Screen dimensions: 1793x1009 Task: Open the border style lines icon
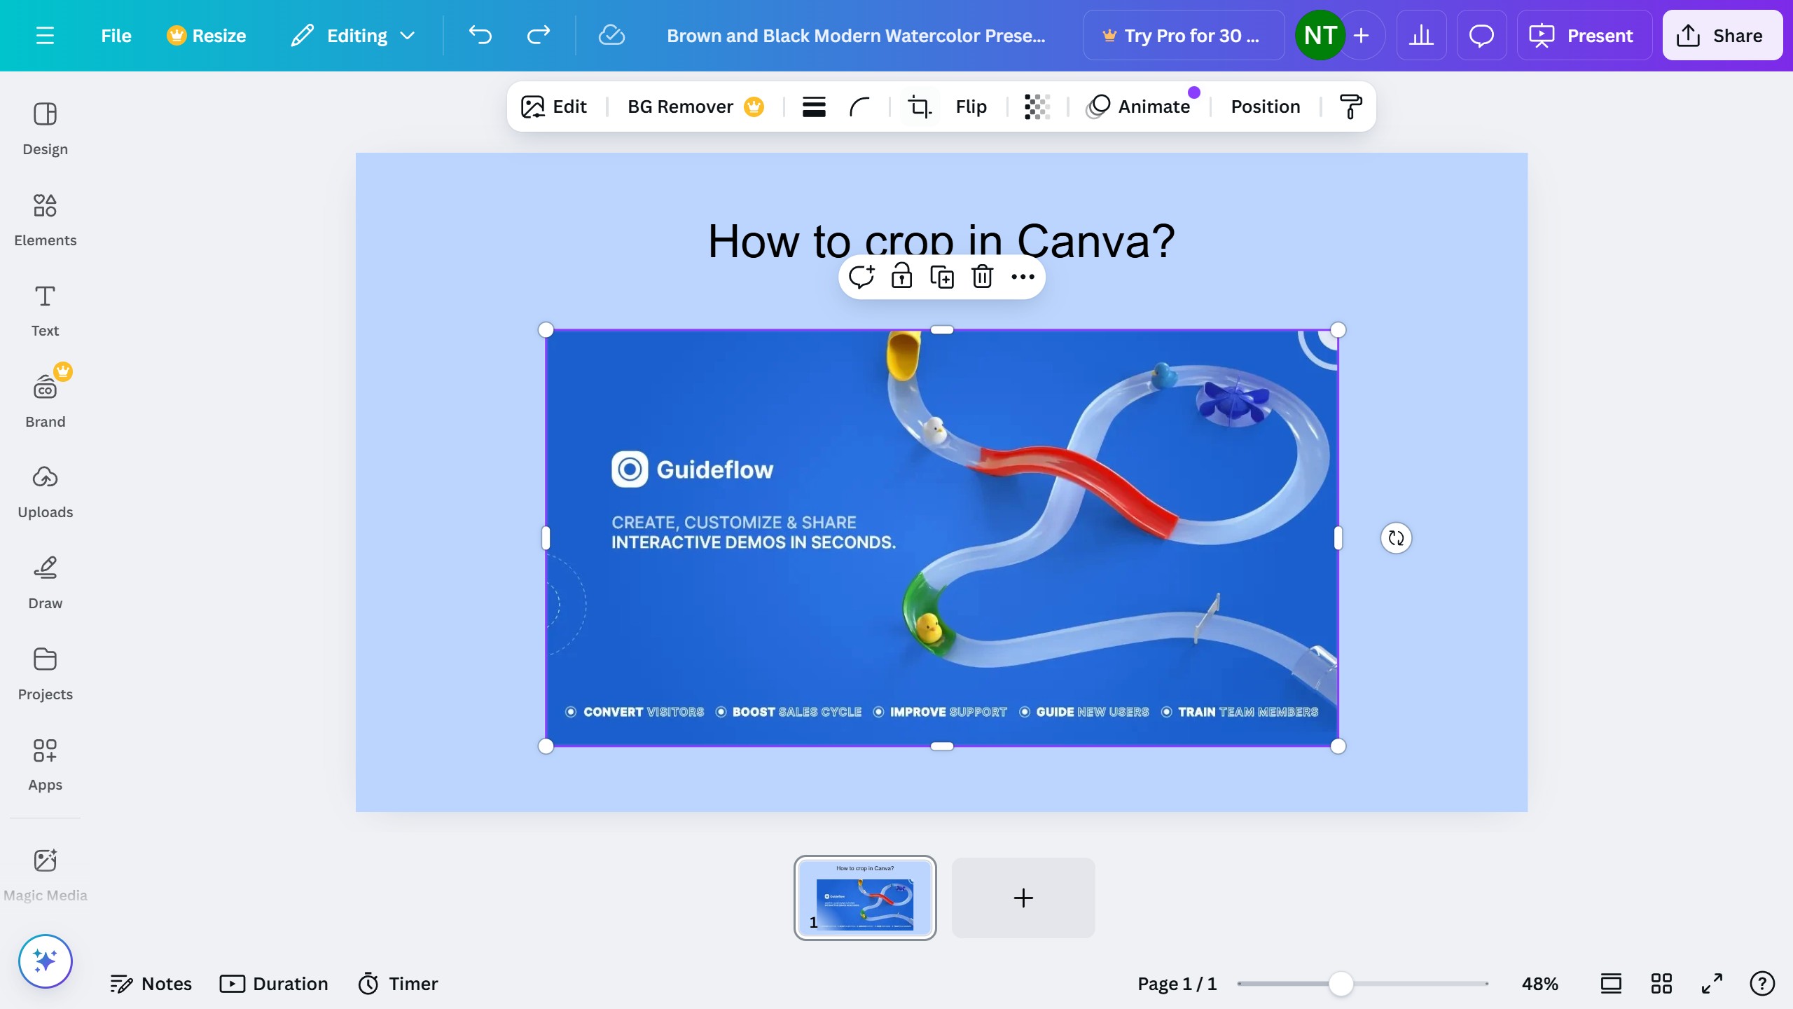813,107
